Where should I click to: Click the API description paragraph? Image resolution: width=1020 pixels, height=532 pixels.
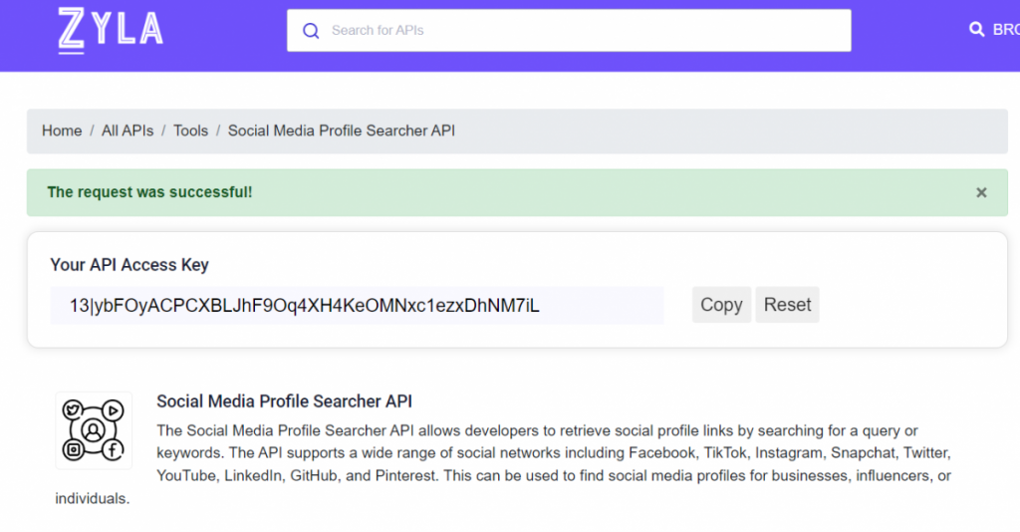coord(503,464)
